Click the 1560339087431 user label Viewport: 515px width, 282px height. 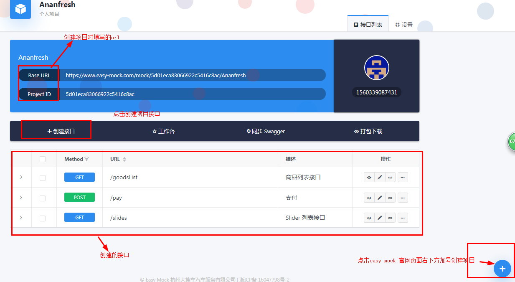click(377, 92)
